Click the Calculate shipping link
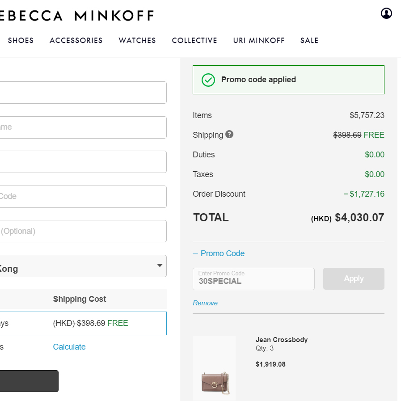Image resolution: width=401 pixels, height=401 pixels. 69,347
